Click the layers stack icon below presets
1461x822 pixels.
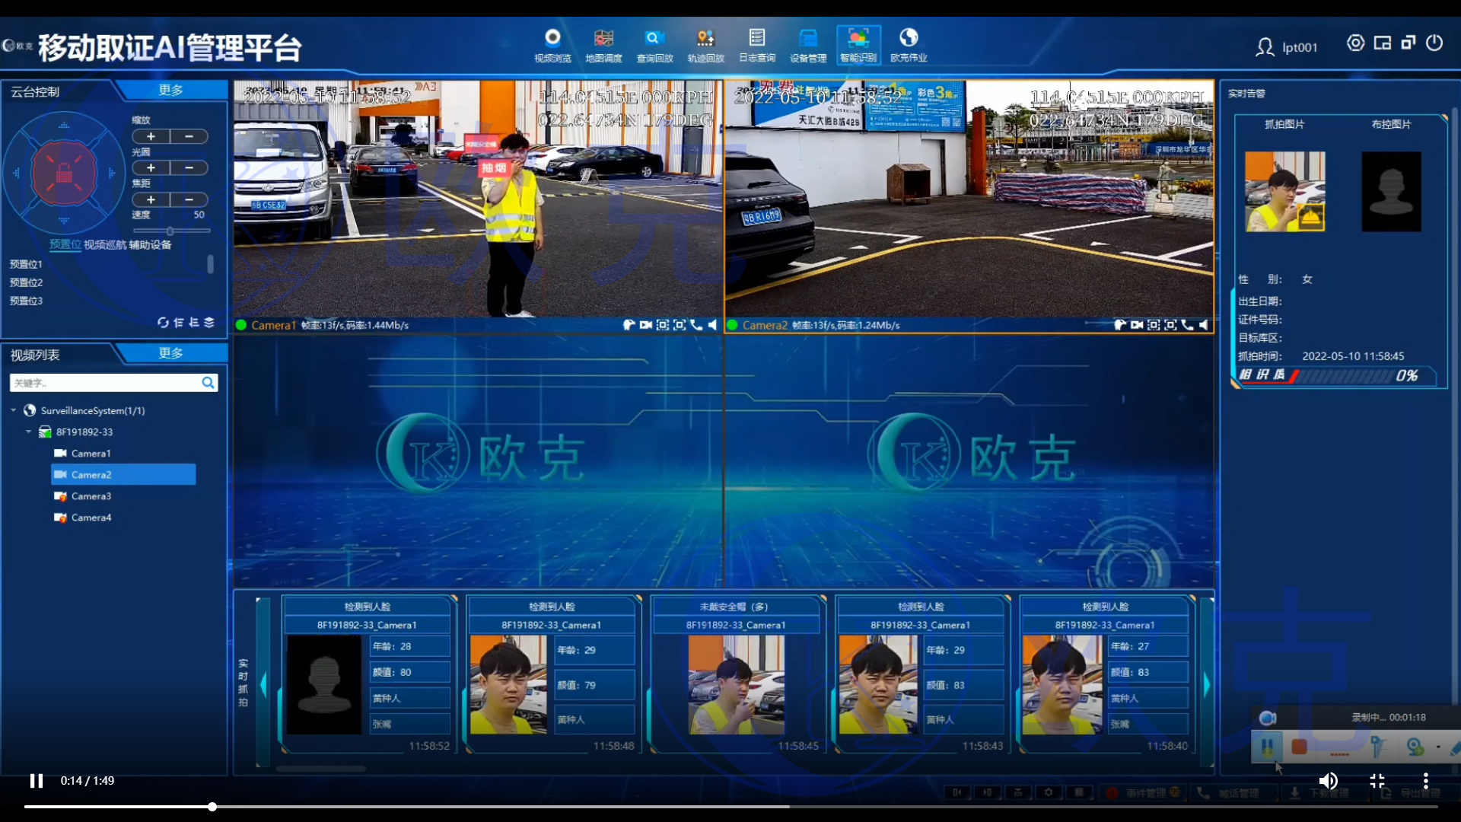[x=209, y=323]
